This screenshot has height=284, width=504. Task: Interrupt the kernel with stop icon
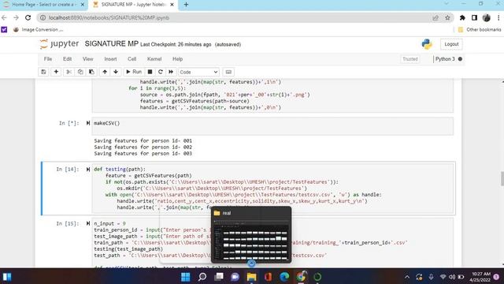coord(150,72)
